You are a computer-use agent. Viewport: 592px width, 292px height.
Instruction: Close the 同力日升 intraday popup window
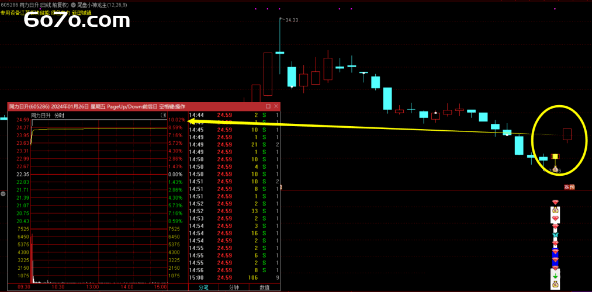click(276, 107)
